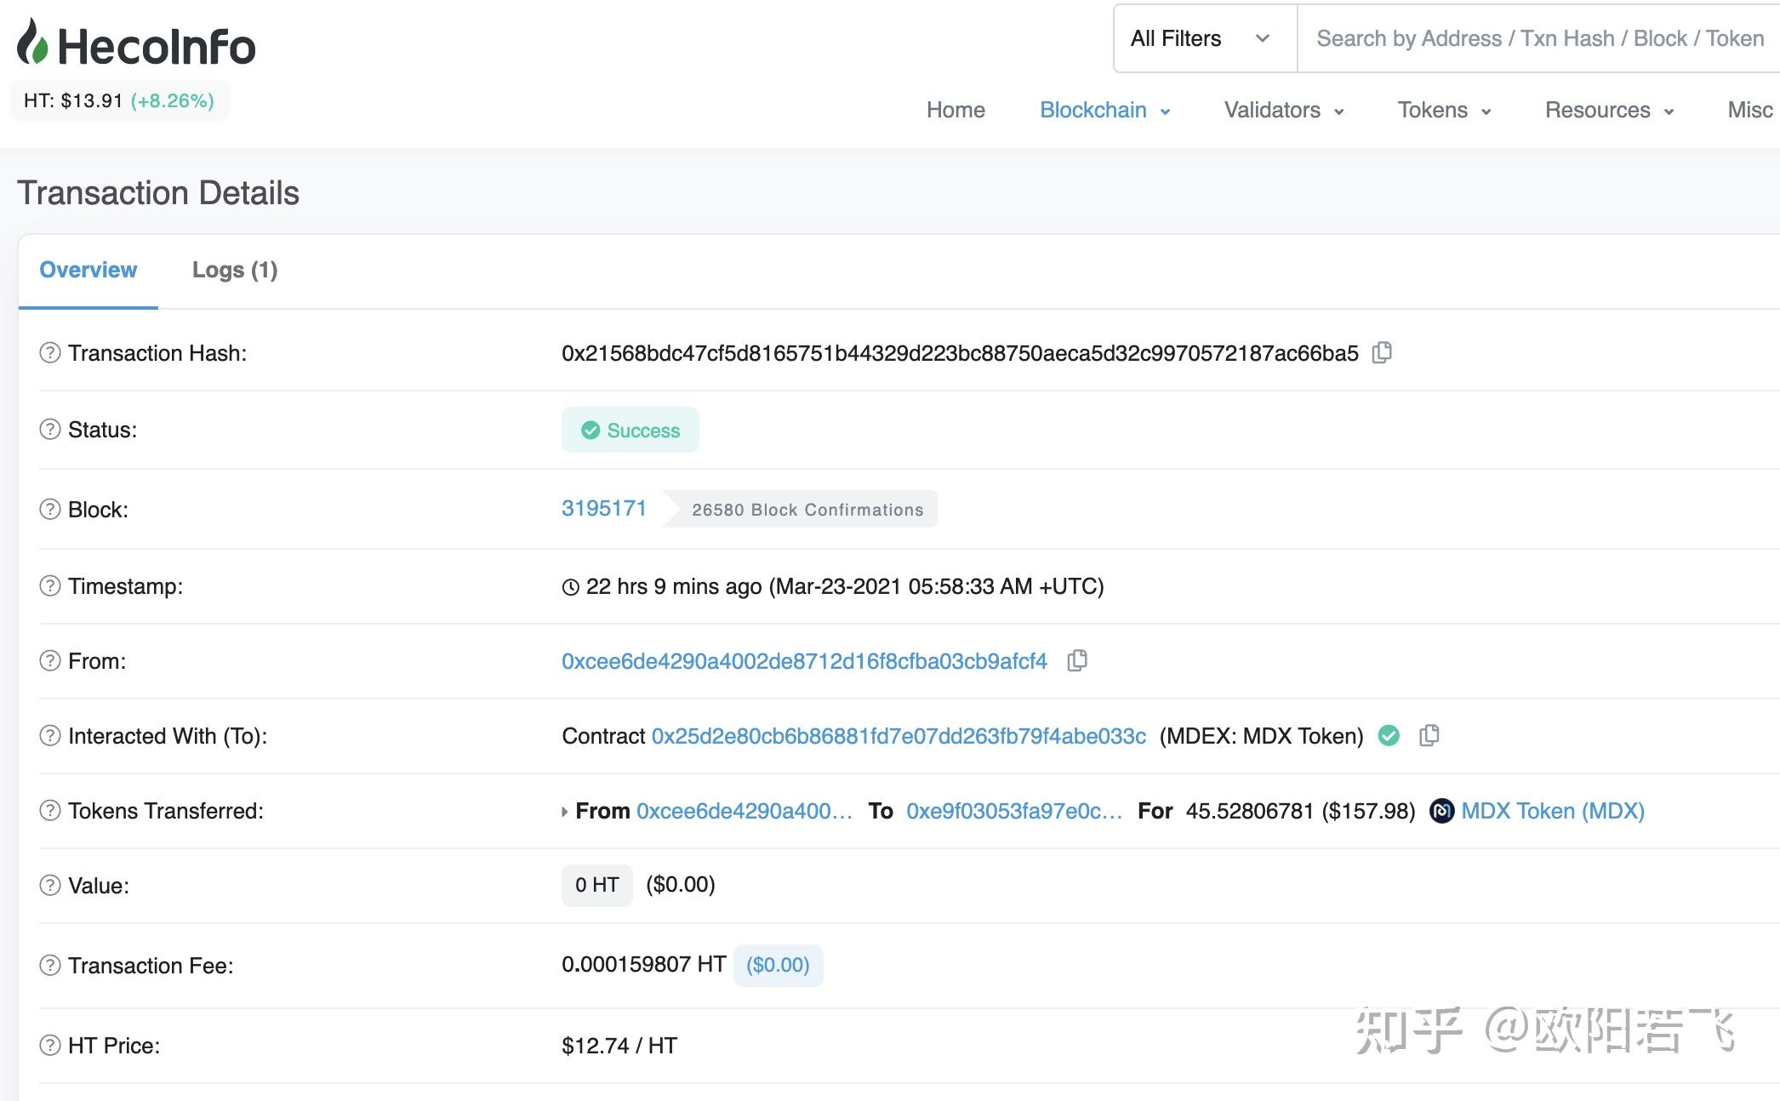Copy the MDX Token contract address
Viewport: 1780px width, 1101px height.
(x=1429, y=735)
